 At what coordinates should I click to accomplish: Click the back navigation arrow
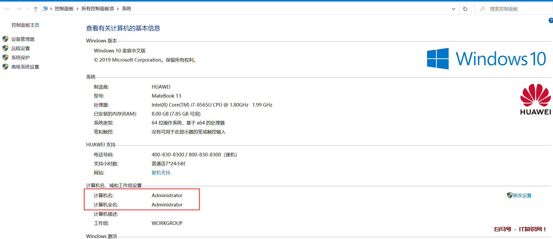7,8
